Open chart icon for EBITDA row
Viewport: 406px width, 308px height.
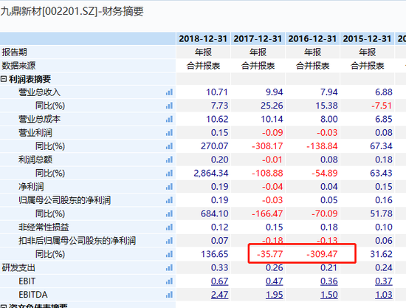tap(169, 295)
